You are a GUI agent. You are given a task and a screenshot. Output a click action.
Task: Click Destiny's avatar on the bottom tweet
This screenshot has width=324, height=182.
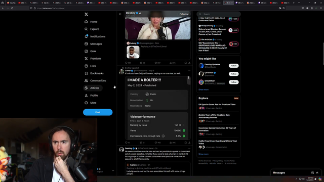(x=121, y=150)
